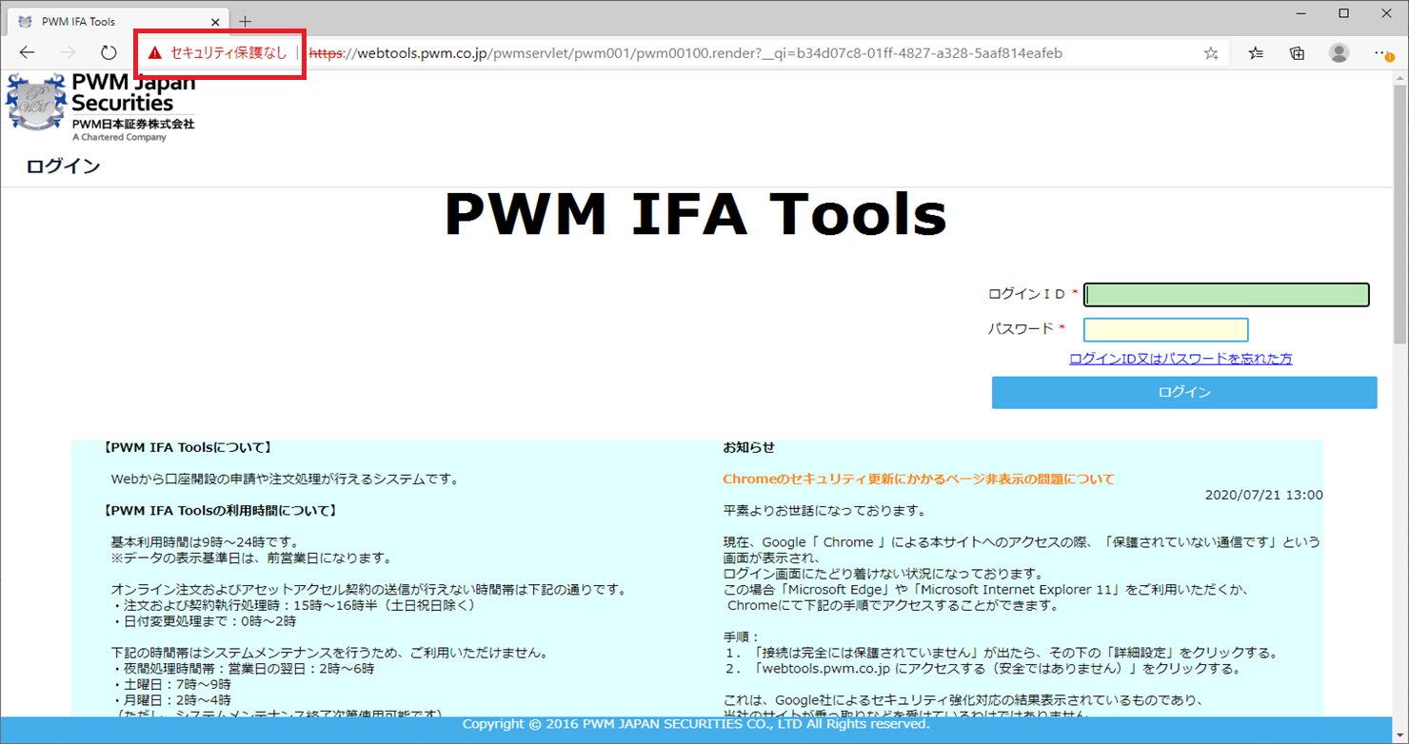Click the '手順：' text
Screen dimensions: 1409x744
tap(741, 636)
